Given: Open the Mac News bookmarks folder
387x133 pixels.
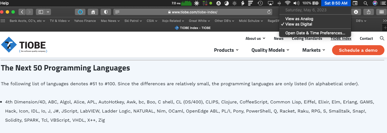Looking at the screenshot, I should (110, 21).
